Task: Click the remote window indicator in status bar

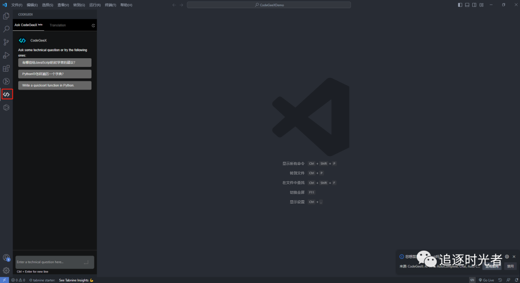Action: pyautogui.click(x=4, y=280)
